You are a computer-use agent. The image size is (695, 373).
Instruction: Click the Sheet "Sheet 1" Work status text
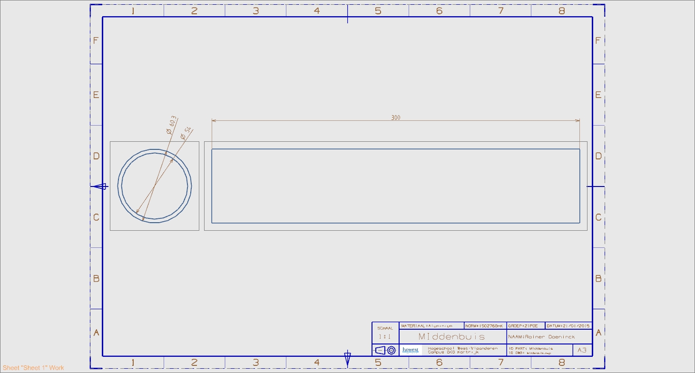(x=33, y=368)
